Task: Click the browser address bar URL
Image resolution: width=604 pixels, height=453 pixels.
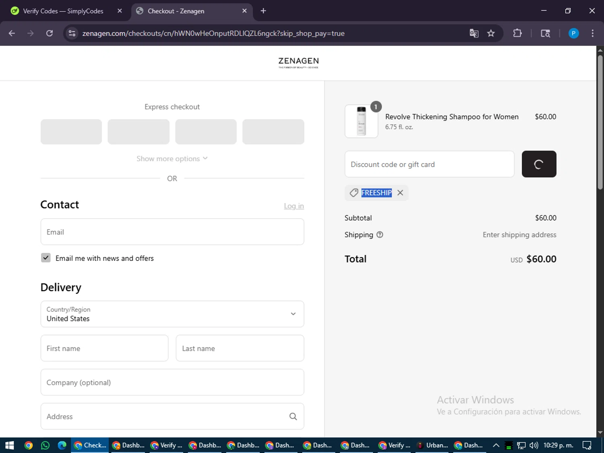Action: [213, 33]
